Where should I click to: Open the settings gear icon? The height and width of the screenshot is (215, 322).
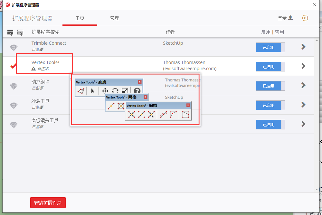tap(305, 18)
